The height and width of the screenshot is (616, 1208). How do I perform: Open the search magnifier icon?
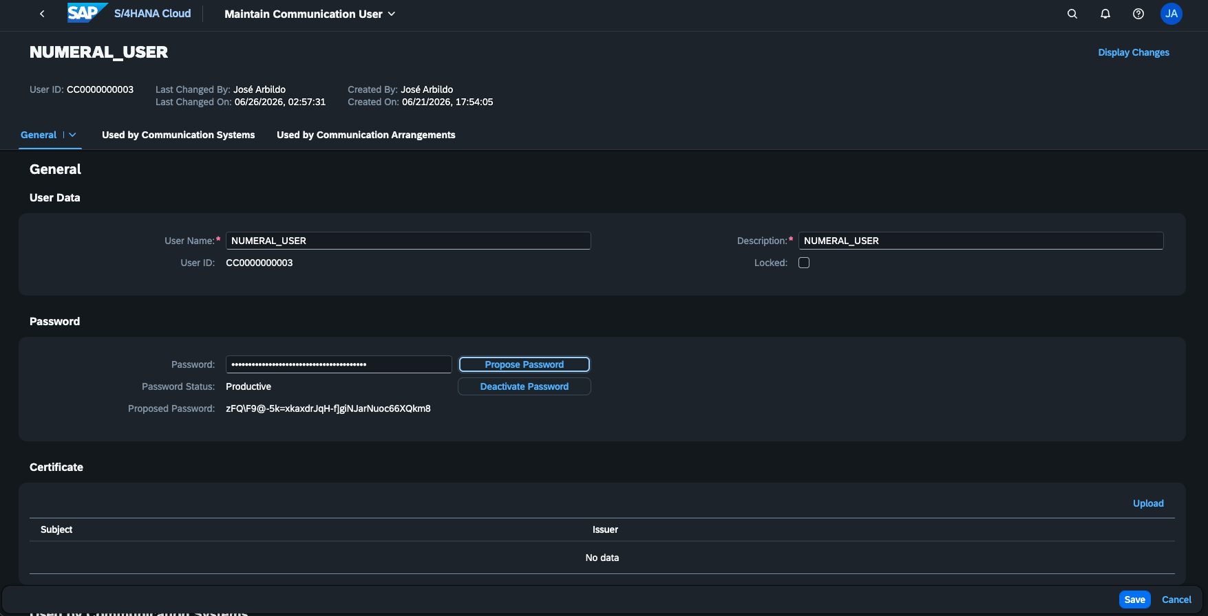[1072, 14]
